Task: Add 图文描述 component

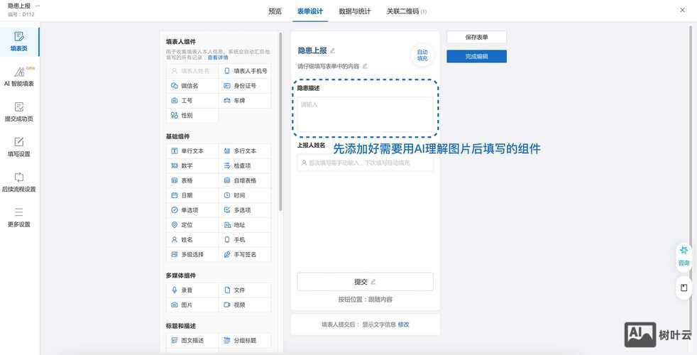Action: [192, 340]
